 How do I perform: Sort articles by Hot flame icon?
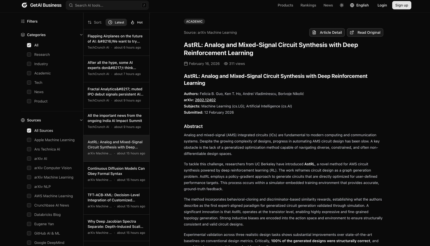coord(132,22)
